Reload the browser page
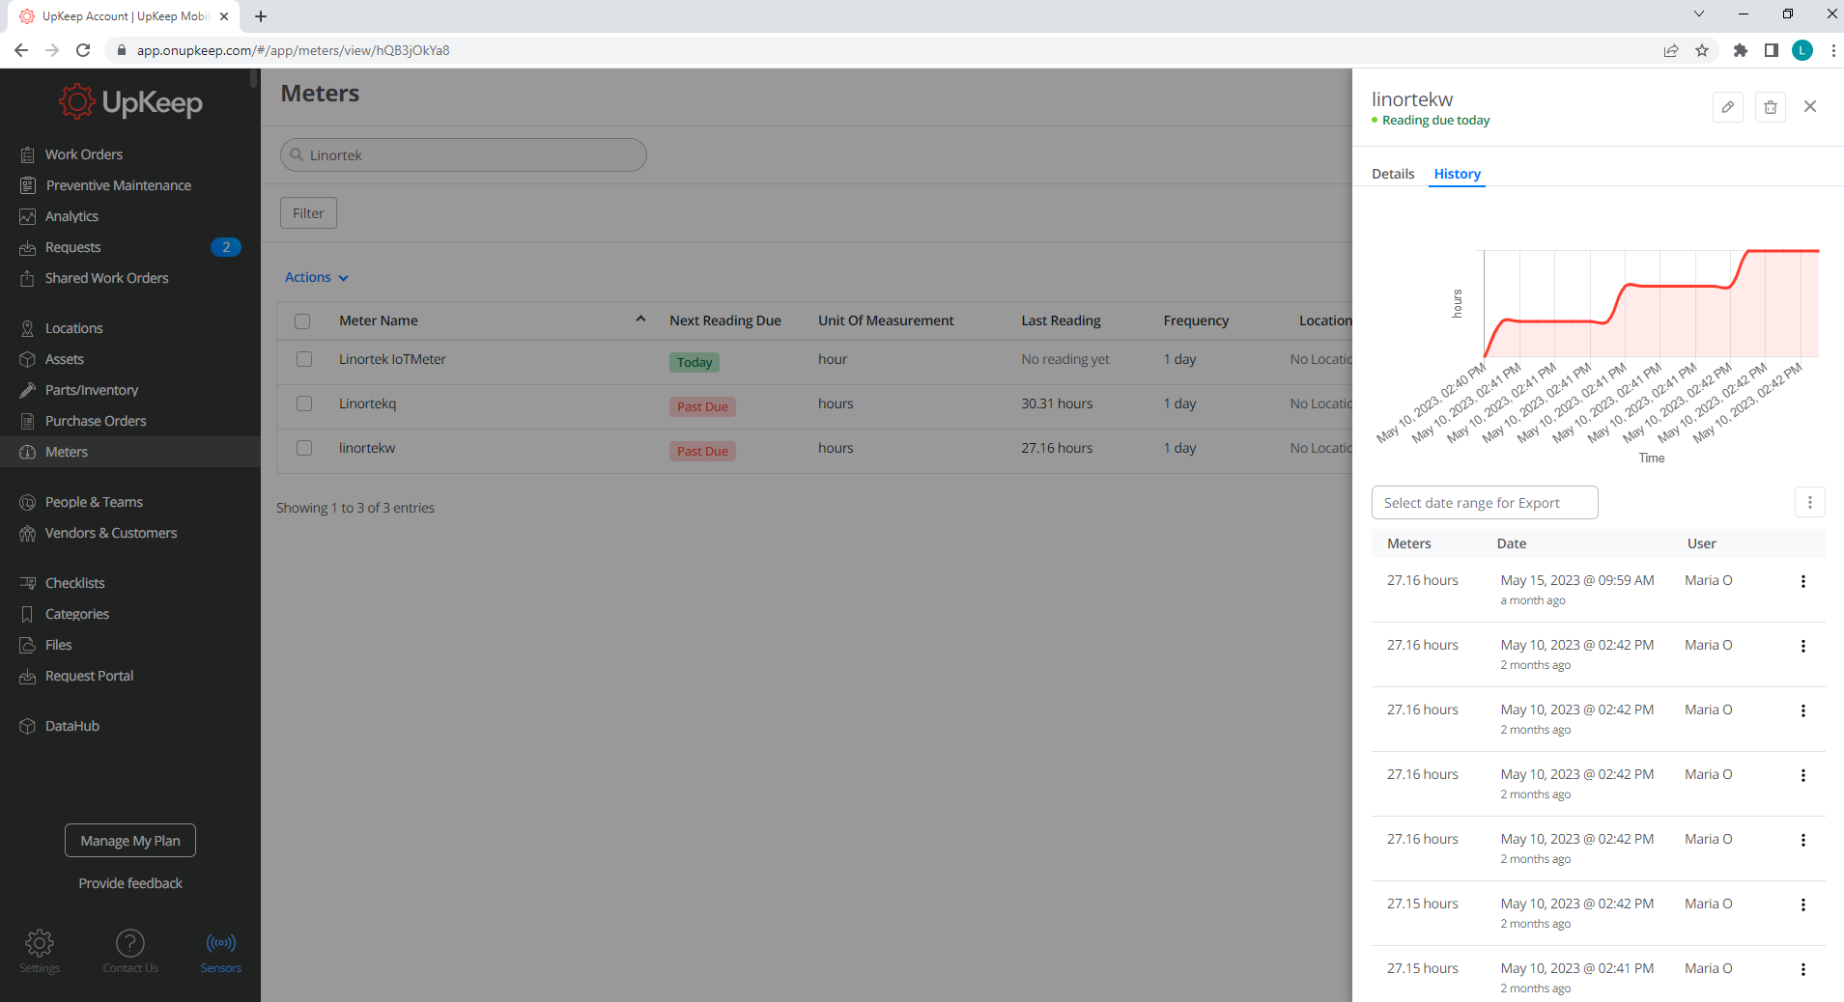The width and height of the screenshot is (1844, 1002). 83,50
